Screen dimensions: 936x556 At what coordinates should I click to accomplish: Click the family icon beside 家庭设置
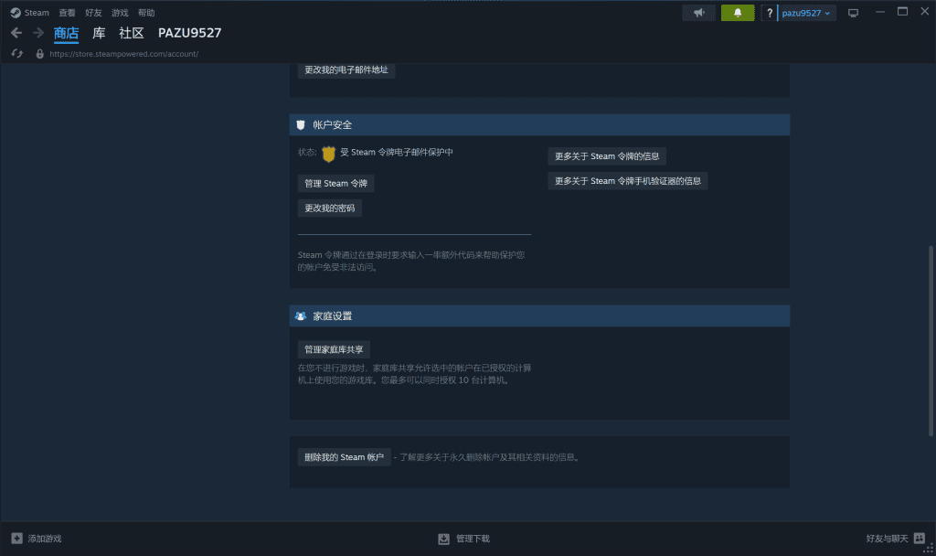(301, 315)
